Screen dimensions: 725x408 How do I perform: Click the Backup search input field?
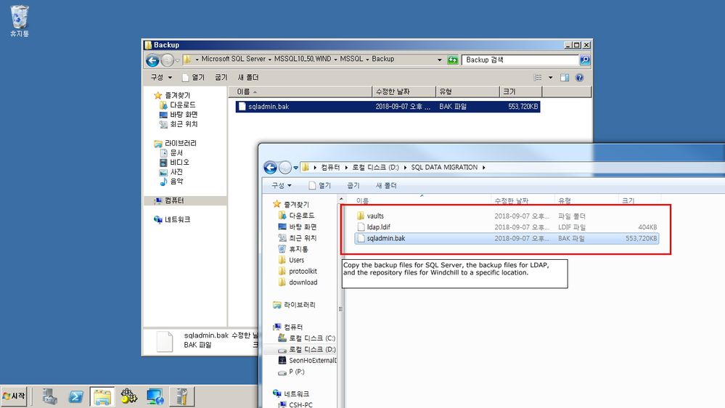tap(520, 60)
